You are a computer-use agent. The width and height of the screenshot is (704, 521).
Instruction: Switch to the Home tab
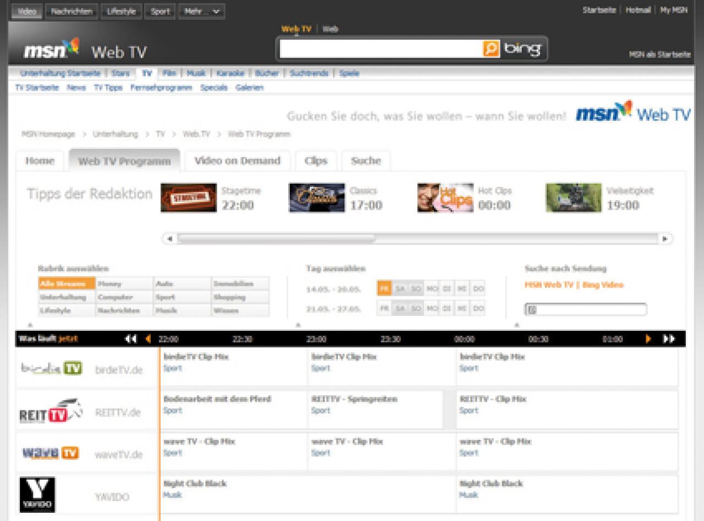click(40, 161)
